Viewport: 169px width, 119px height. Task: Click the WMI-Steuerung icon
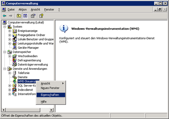click(15, 81)
